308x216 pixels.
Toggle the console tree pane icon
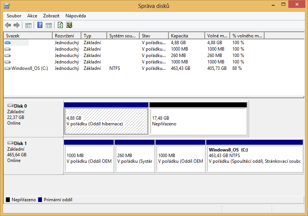(28, 25)
